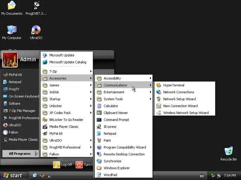241x180 pixels.
Task: Click the Turn Off Computer button
Action: pyautogui.click(x=84, y=165)
